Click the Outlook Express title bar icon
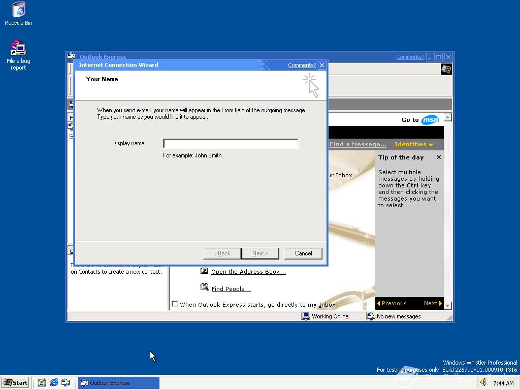 [71, 56]
